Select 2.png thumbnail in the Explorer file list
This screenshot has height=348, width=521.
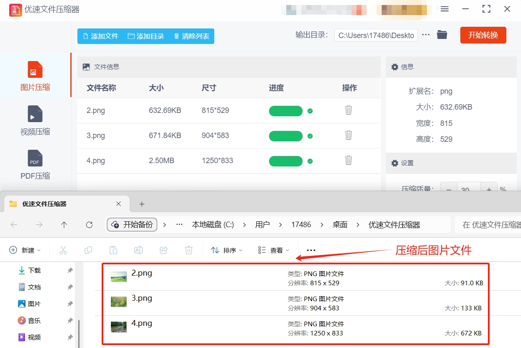click(x=119, y=277)
